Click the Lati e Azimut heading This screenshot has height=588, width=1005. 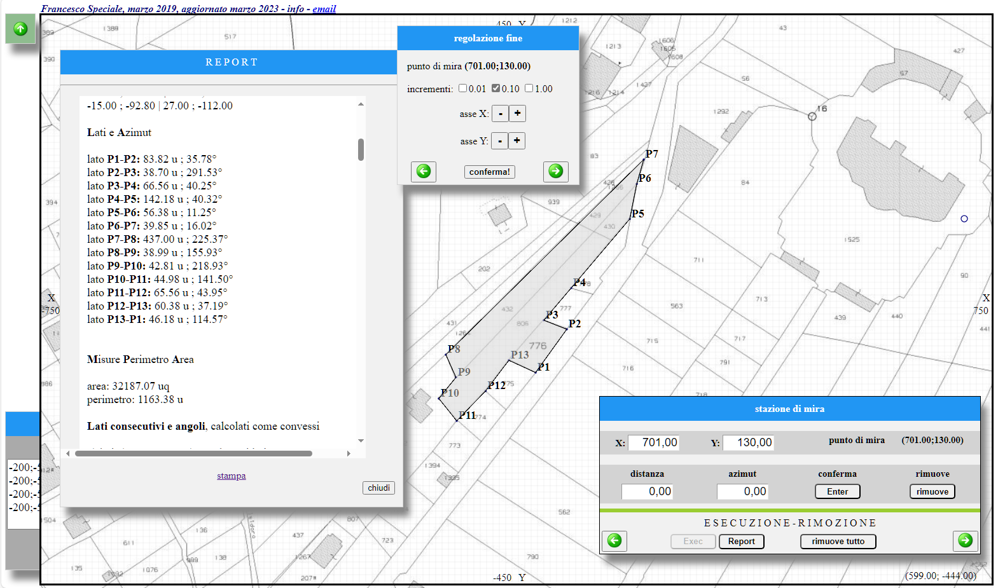pyautogui.click(x=119, y=132)
